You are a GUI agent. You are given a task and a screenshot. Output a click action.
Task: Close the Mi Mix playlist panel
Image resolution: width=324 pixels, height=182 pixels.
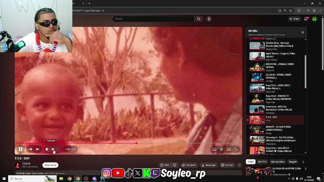coord(302,32)
